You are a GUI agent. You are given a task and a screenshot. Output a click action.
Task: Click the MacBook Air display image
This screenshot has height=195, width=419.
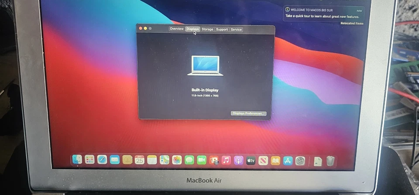pos(205,66)
